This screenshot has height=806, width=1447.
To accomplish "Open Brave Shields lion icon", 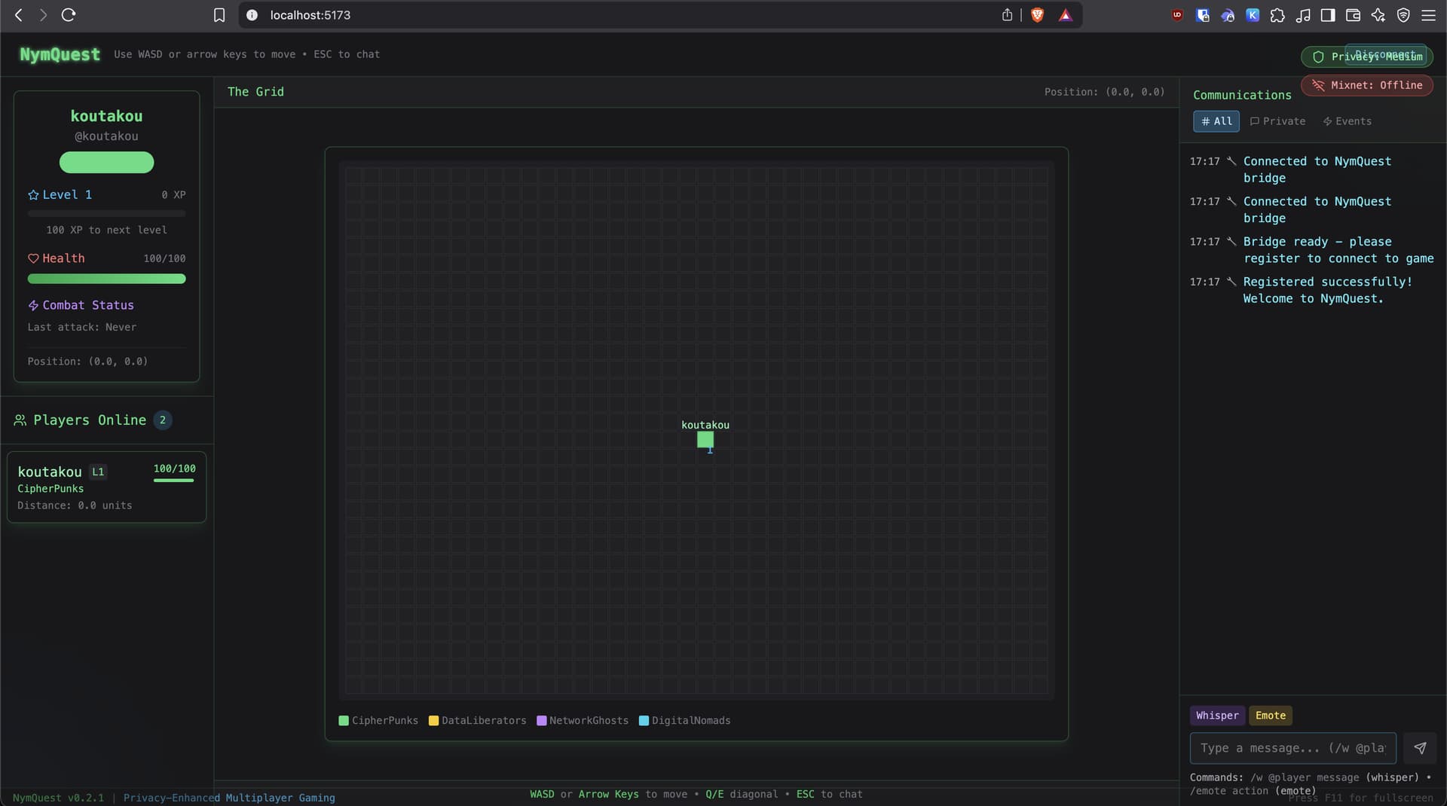I will (x=1037, y=15).
